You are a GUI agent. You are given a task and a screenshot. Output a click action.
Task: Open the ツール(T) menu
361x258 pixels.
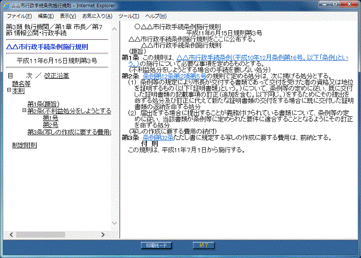pyautogui.click(x=129, y=16)
